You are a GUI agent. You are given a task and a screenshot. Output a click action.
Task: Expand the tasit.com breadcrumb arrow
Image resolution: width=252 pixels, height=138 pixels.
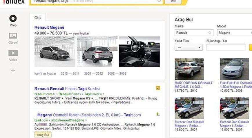86,120
